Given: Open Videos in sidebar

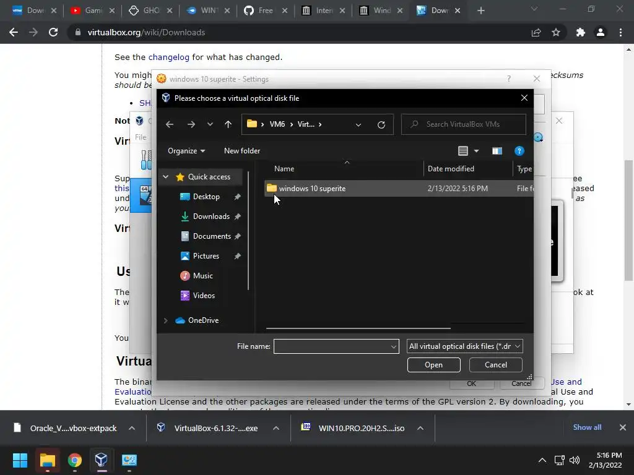Looking at the screenshot, I should 204,295.
